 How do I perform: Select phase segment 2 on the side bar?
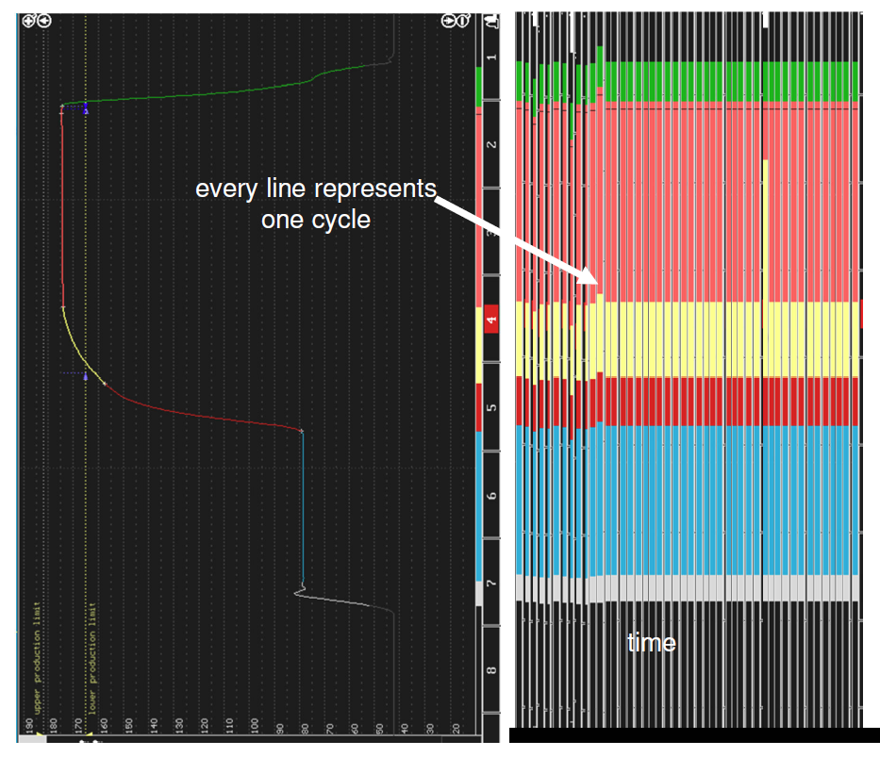tap(491, 144)
